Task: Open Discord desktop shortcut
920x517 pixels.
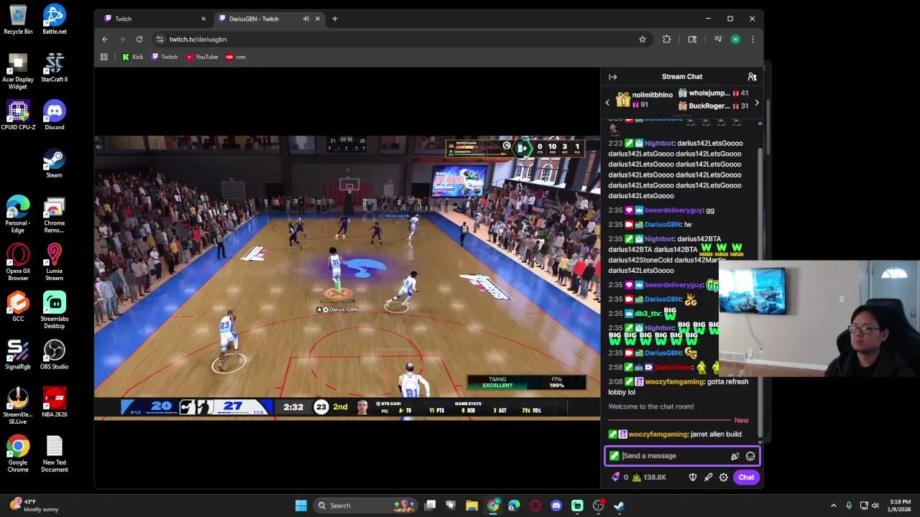Action: 54,116
